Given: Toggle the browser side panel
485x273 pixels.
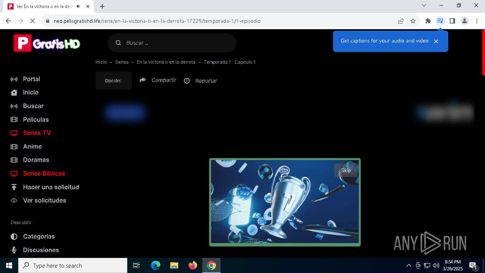Looking at the screenshot, I should pyautogui.click(x=452, y=21).
